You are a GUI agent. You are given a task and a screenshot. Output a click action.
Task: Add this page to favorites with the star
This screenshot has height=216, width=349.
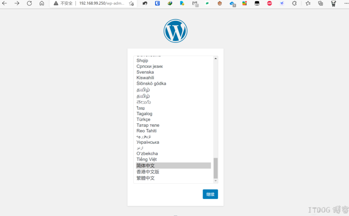click(x=131, y=3)
